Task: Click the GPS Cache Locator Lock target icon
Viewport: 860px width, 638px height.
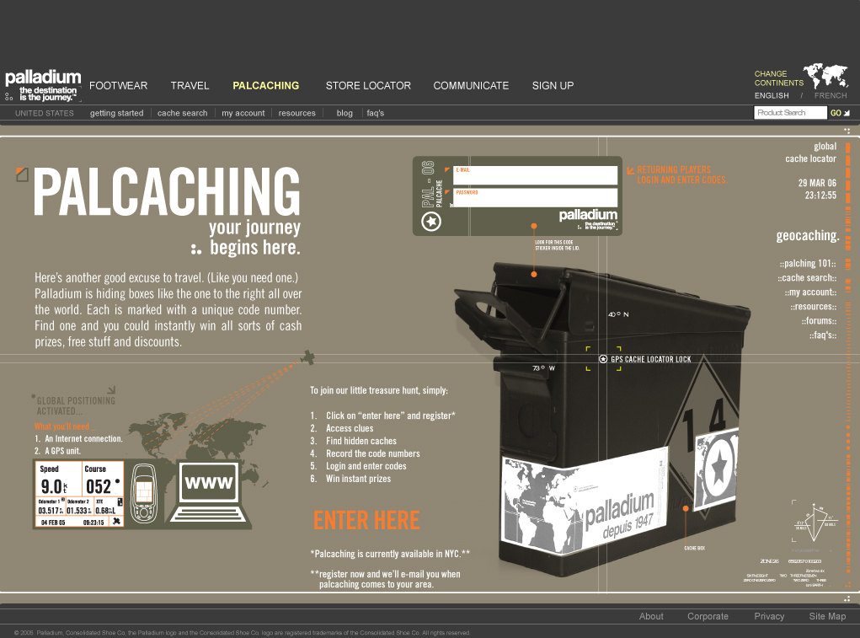Action: click(x=603, y=359)
